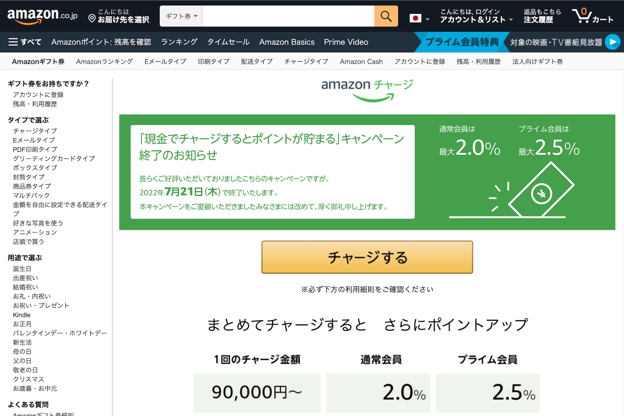Viewport: 624px width, 416px height.
Task: Open the ギフト券 search category dropdown
Action: 181,16
